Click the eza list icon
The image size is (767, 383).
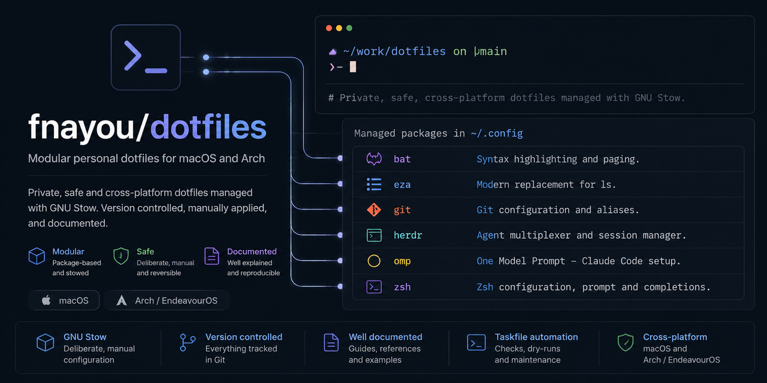374,184
